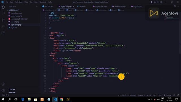Toggle primary side bar layout icon
Viewport: 181px width, 102px height.
(152, 2)
